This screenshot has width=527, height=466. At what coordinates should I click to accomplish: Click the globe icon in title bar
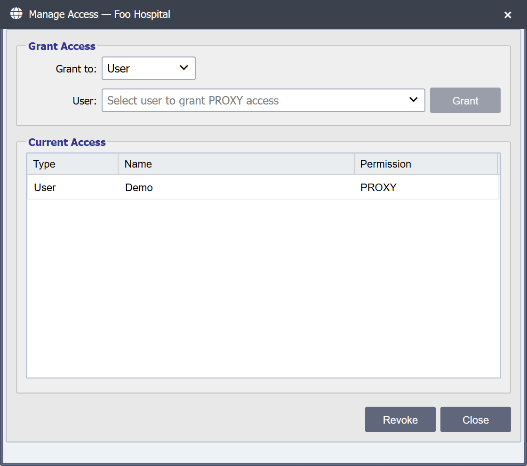(x=16, y=14)
